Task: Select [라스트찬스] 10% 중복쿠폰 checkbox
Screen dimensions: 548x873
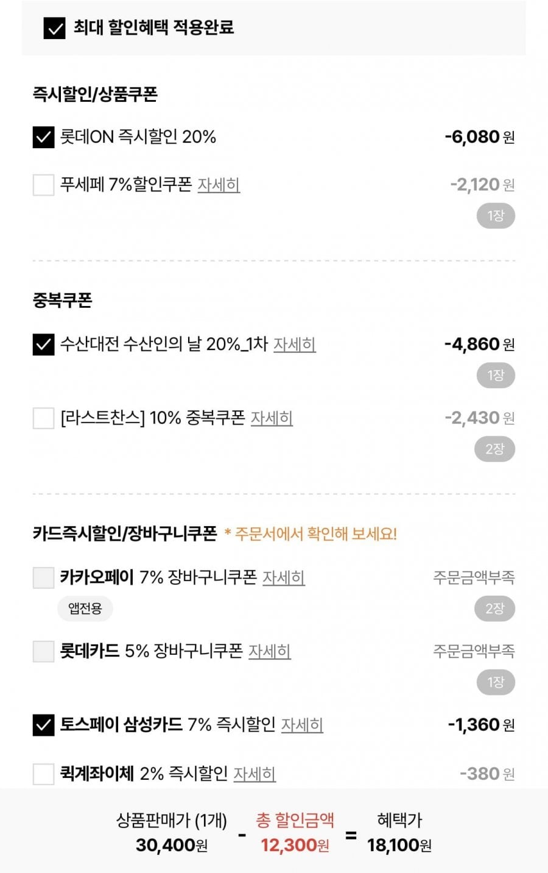Action: 43,418
